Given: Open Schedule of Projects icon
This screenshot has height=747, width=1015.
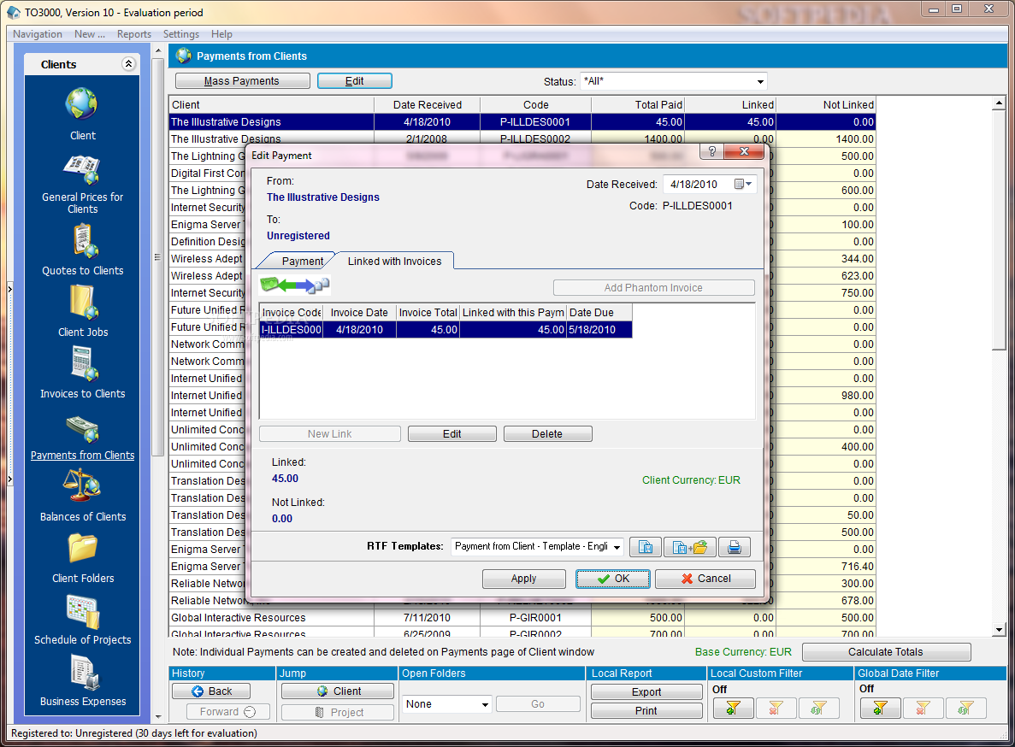Looking at the screenshot, I should tap(83, 611).
